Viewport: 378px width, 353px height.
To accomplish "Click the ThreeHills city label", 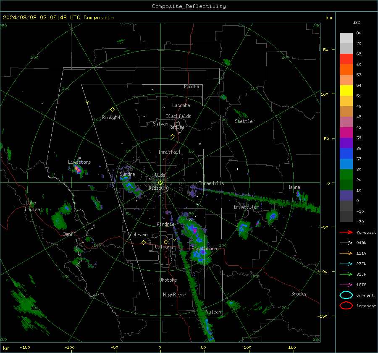I will pos(211,183).
